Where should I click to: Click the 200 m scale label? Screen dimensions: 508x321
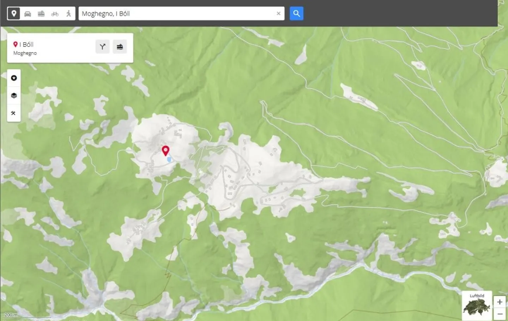click(x=11, y=315)
